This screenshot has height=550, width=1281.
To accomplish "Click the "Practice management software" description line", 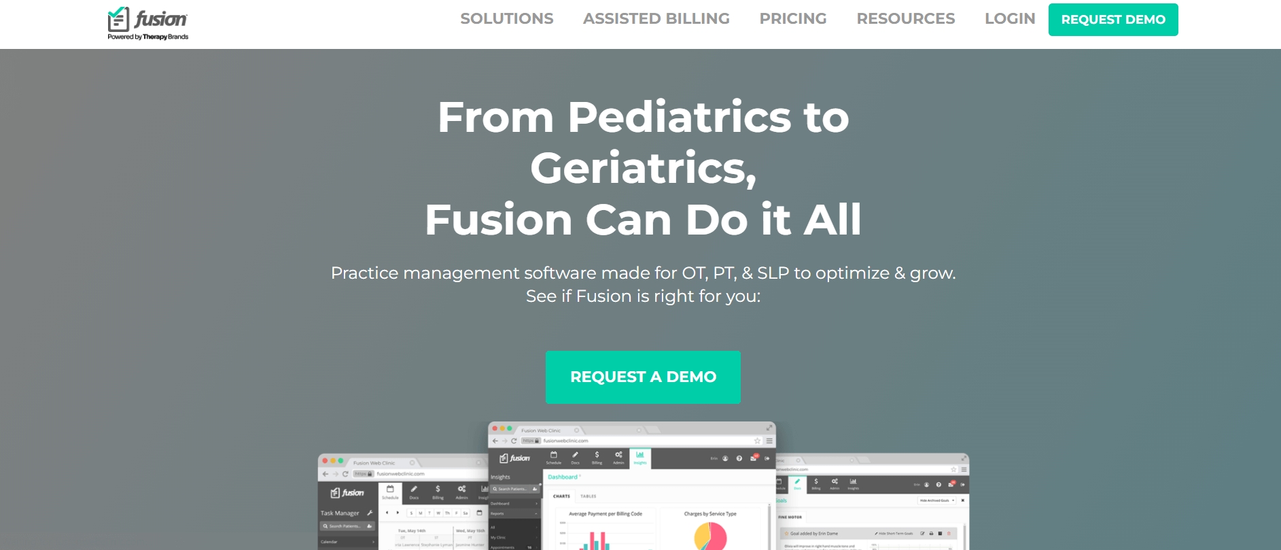I will pos(643,273).
